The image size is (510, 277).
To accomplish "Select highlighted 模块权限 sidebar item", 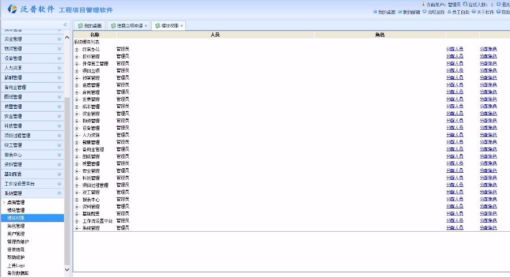I will pyautogui.click(x=32, y=218).
